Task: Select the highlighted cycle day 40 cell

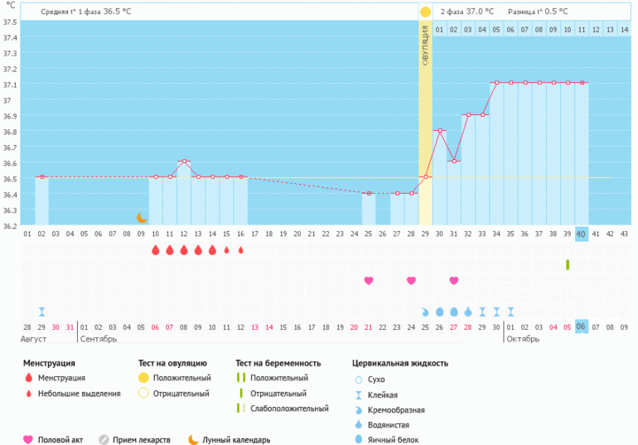Action: click(582, 235)
